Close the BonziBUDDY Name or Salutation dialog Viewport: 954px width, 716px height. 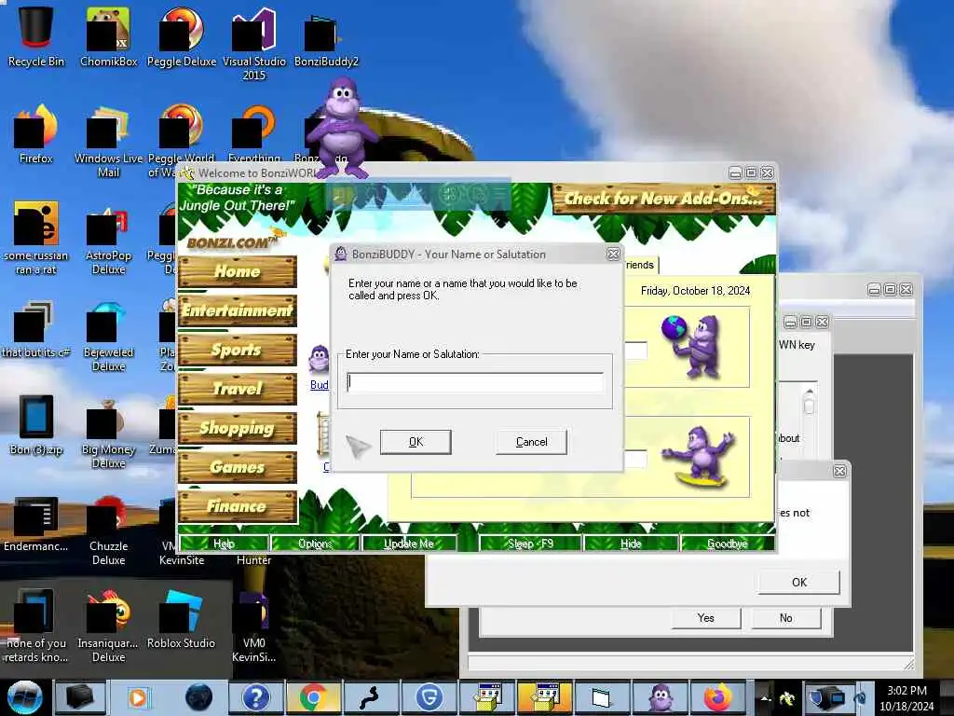[613, 254]
